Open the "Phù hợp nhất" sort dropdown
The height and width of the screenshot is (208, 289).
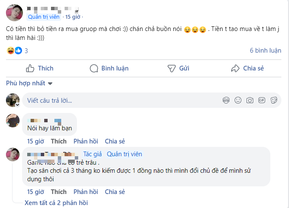coord(29,83)
